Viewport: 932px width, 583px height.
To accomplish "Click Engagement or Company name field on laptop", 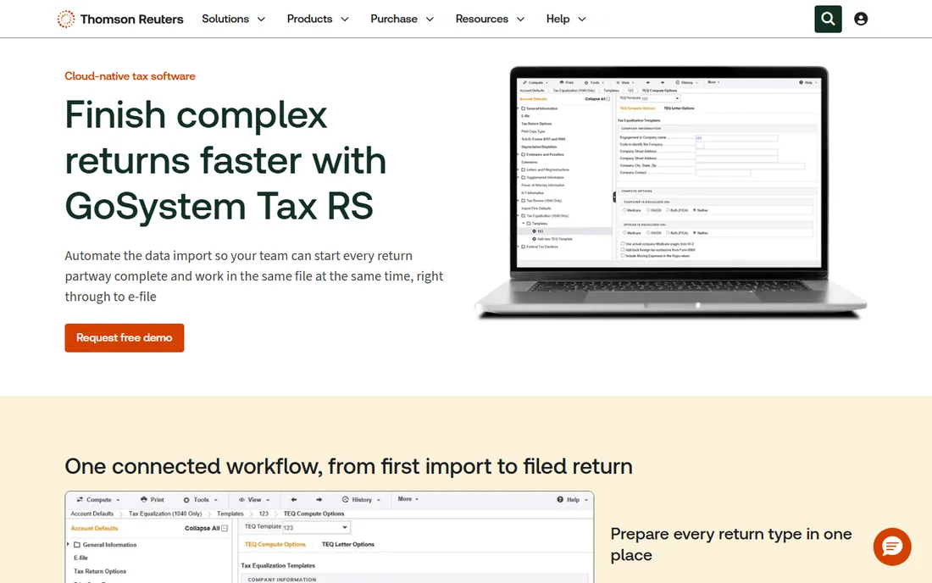I will 736,138.
